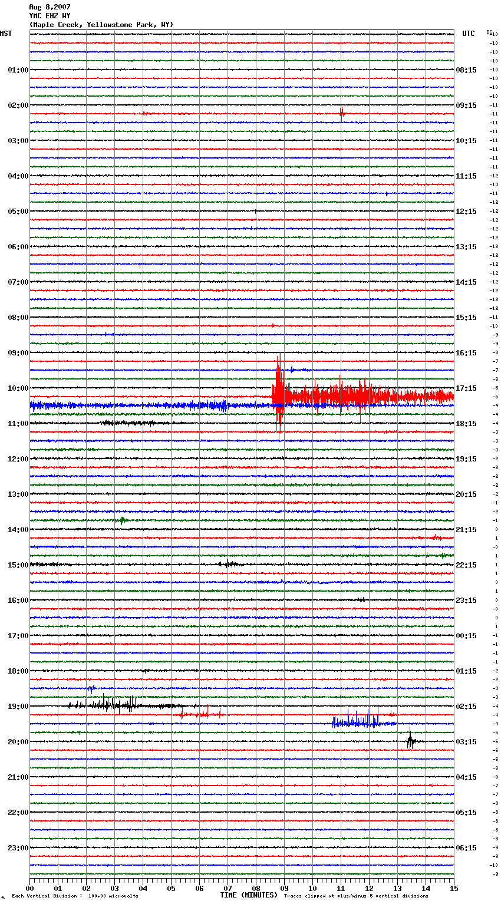Click the "MST" column header
Screen dimensions: 501x904
[x=6, y=34]
